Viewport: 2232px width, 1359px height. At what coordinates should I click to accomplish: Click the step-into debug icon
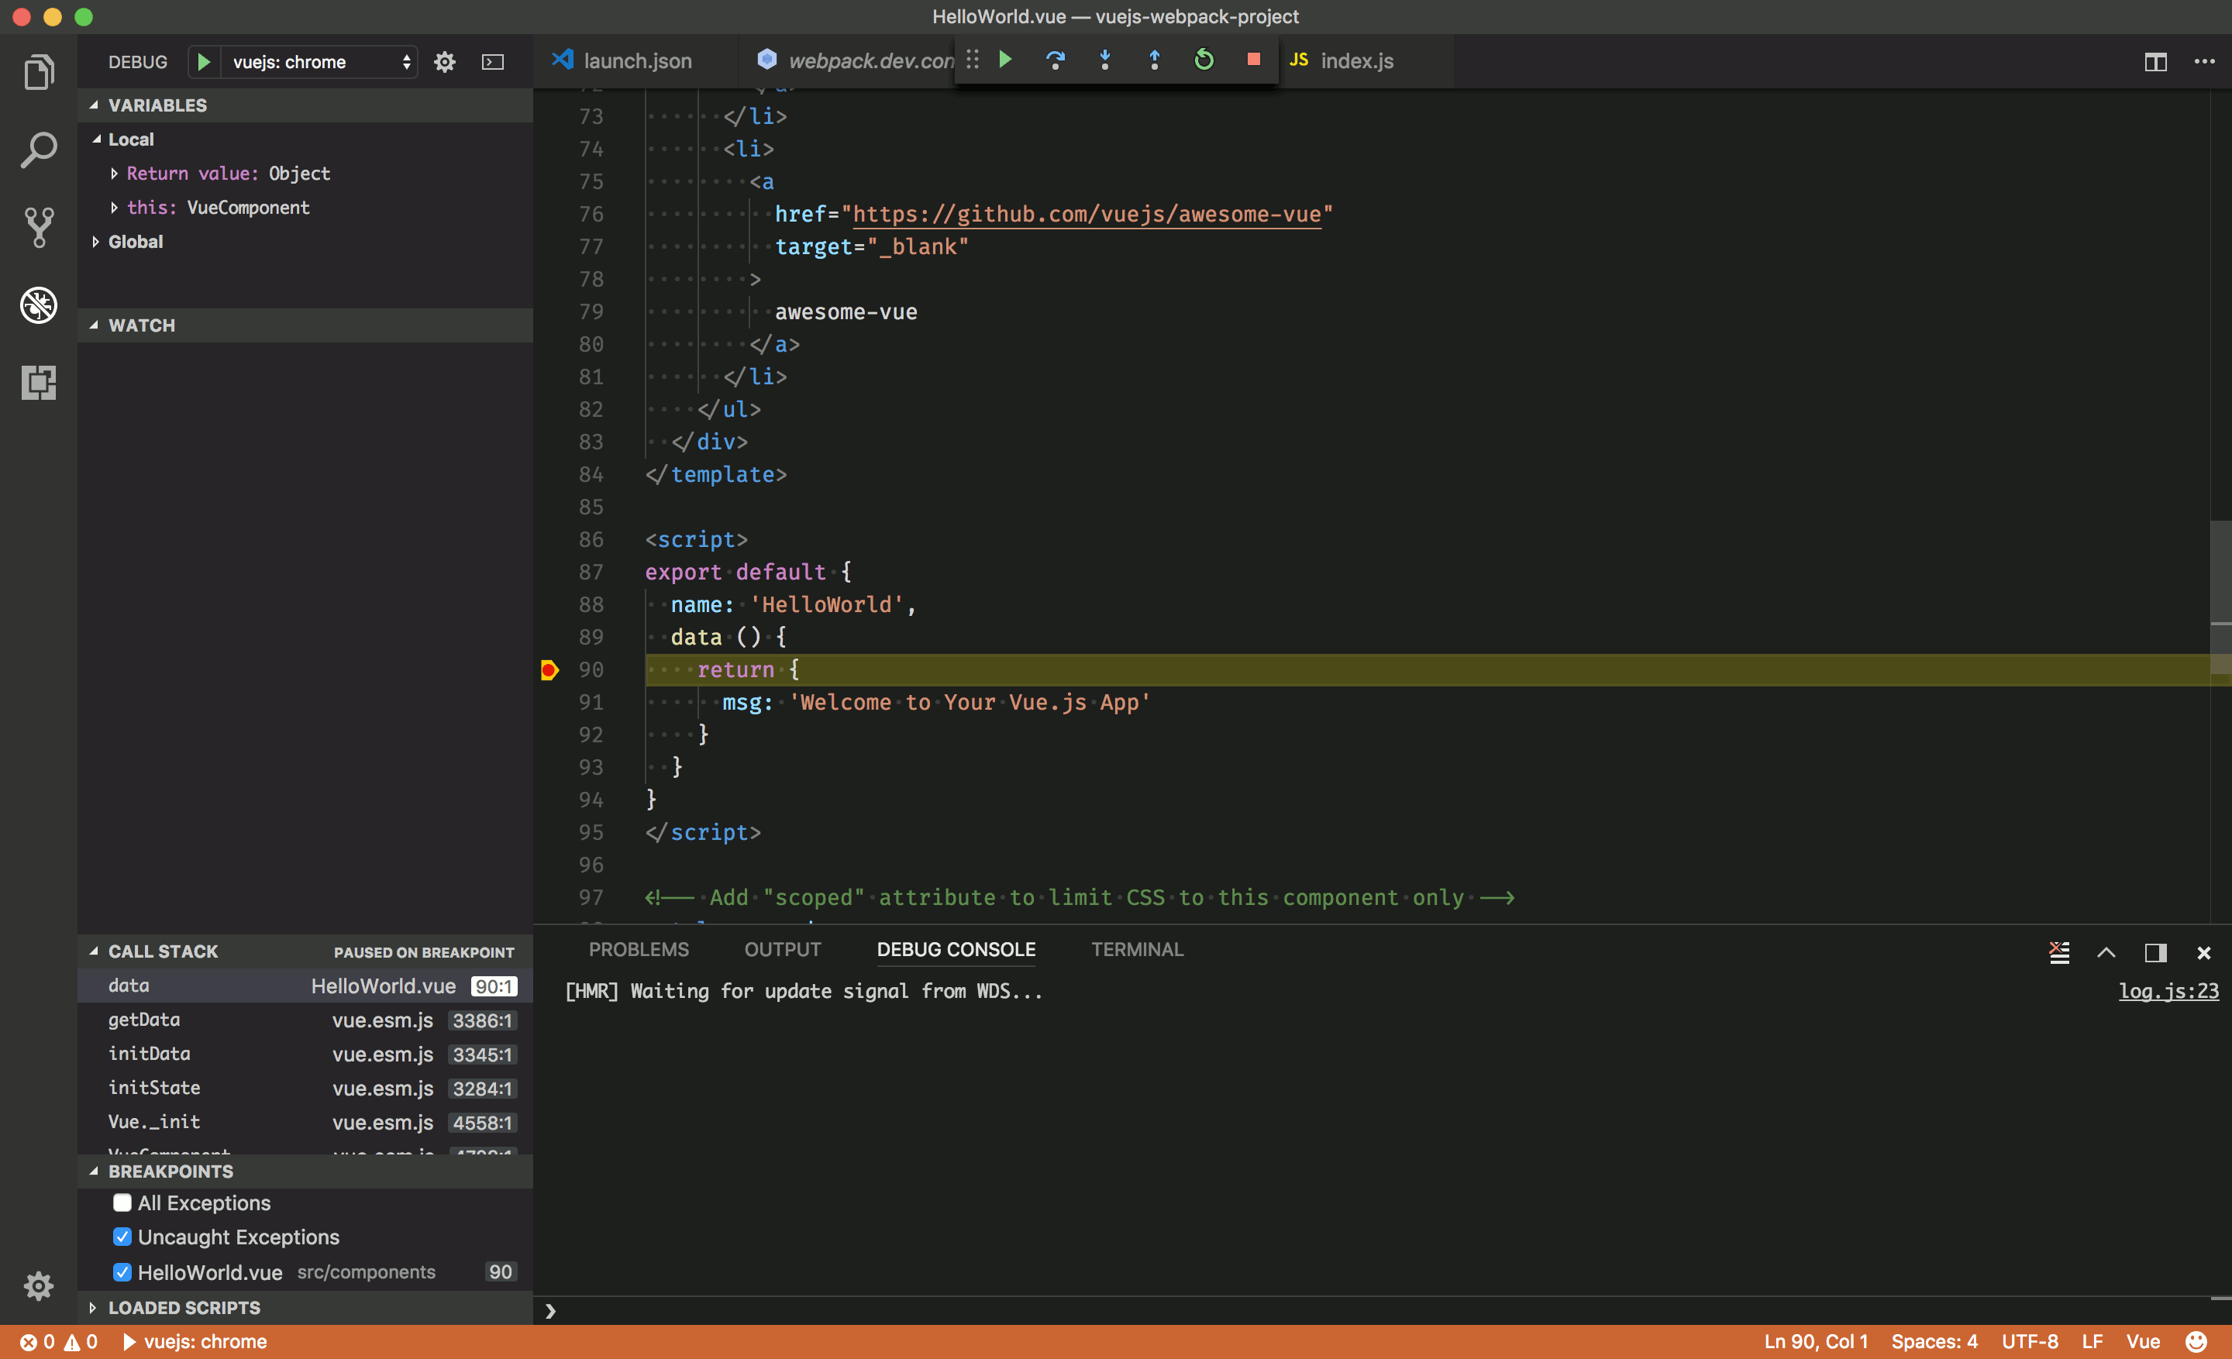point(1105,60)
